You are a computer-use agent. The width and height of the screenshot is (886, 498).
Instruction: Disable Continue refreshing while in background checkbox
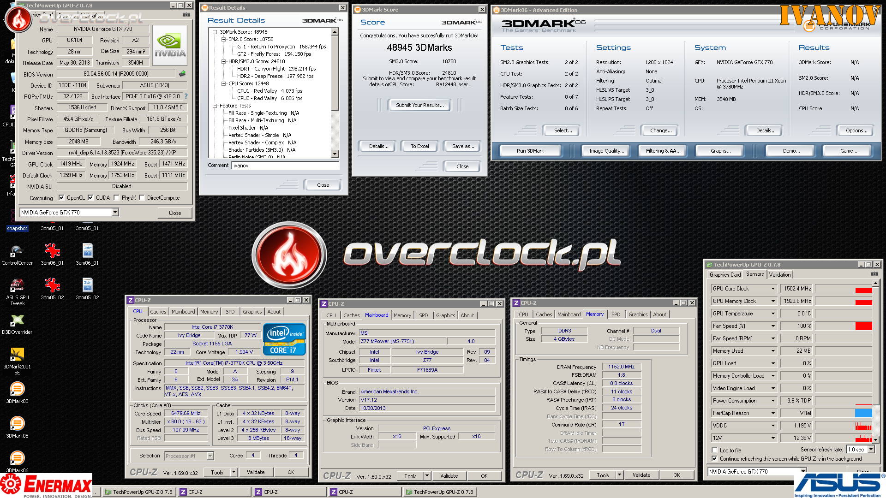(x=714, y=459)
